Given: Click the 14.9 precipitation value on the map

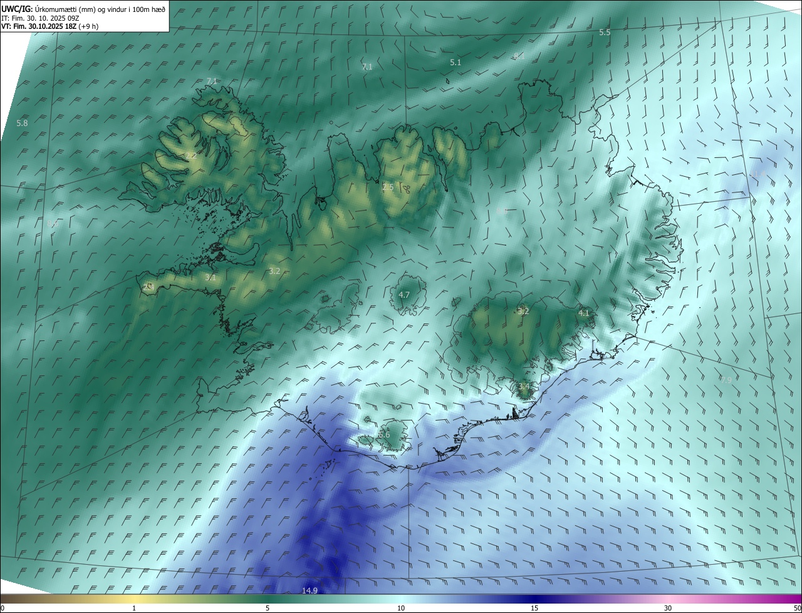Looking at the screenshot, I should tap(310, 590).
